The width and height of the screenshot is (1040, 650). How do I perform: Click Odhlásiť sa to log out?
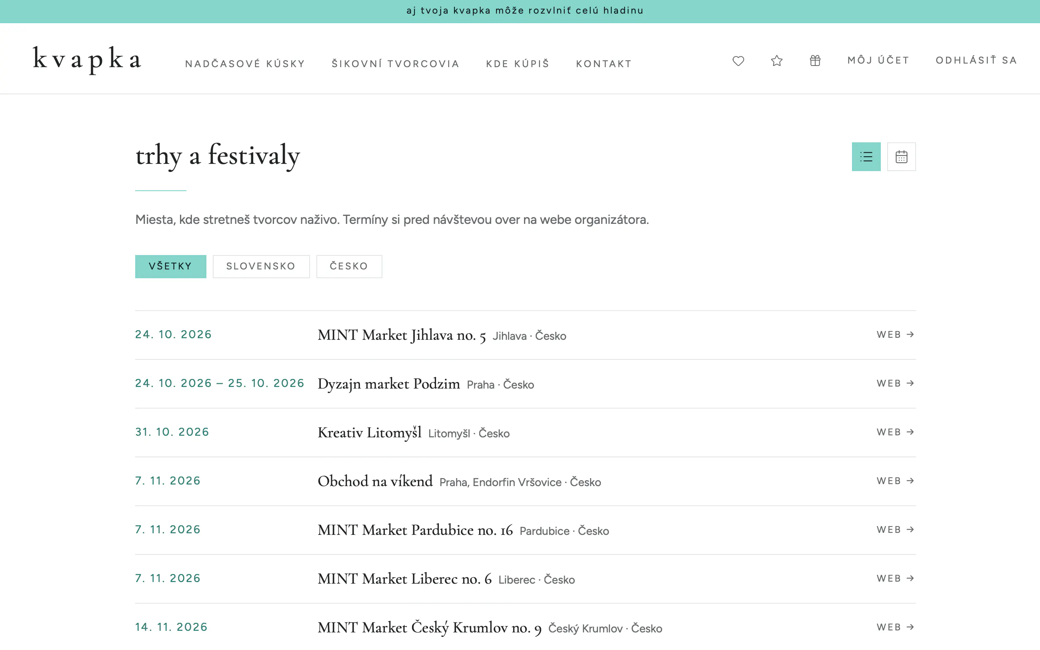click(x=976, y=60)
